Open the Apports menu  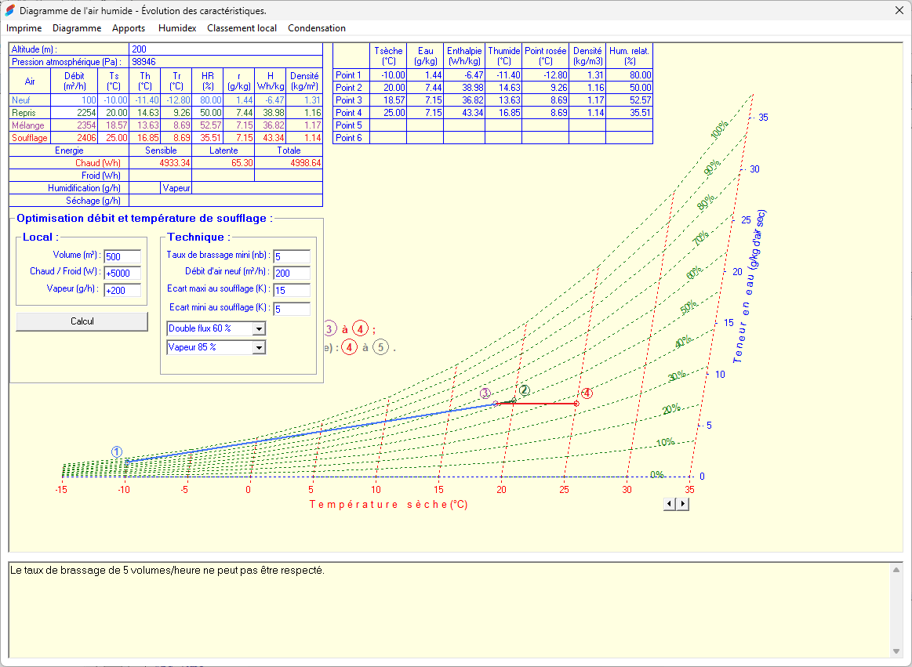pyautogui.click(x=128, y=27)
